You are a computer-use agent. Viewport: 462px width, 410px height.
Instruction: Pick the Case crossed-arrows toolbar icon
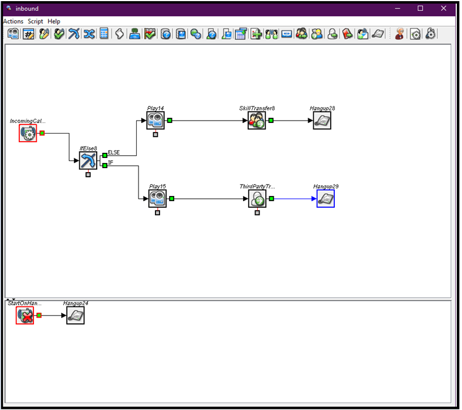[x=89, y=34]
